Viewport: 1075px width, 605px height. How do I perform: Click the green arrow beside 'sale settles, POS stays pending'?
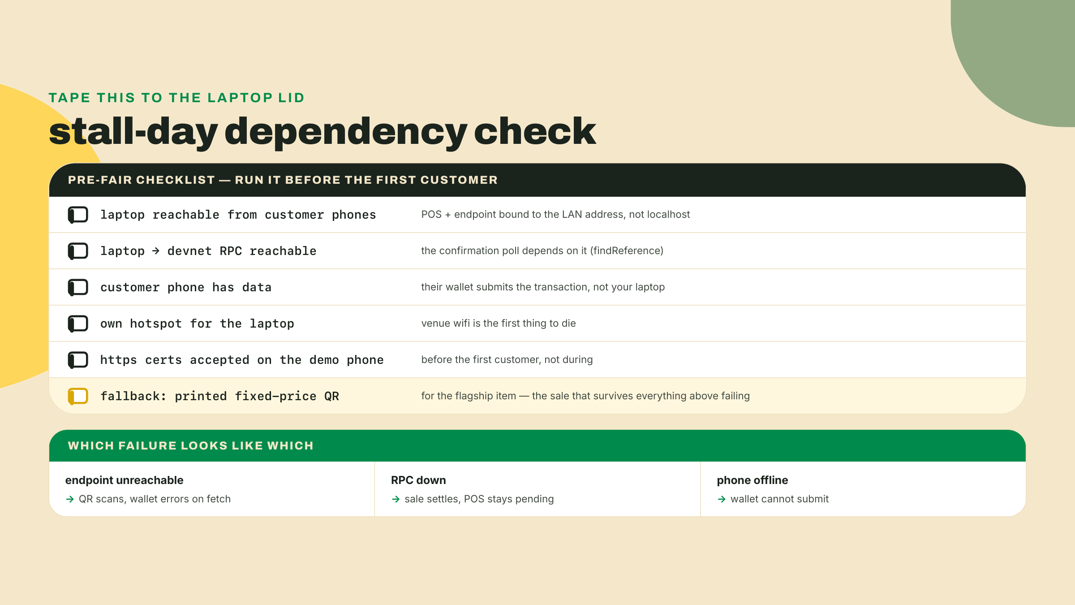(396, 499)
